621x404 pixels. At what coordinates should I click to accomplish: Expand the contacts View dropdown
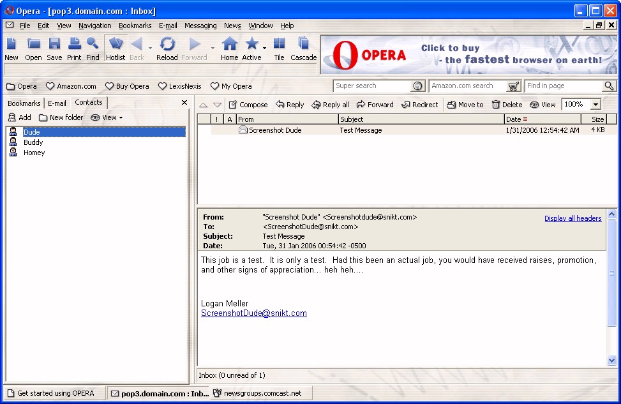click(107, 117)
